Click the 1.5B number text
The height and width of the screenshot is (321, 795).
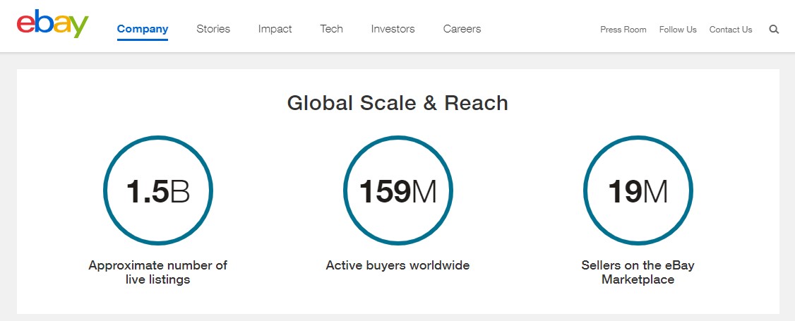[158, 192]
